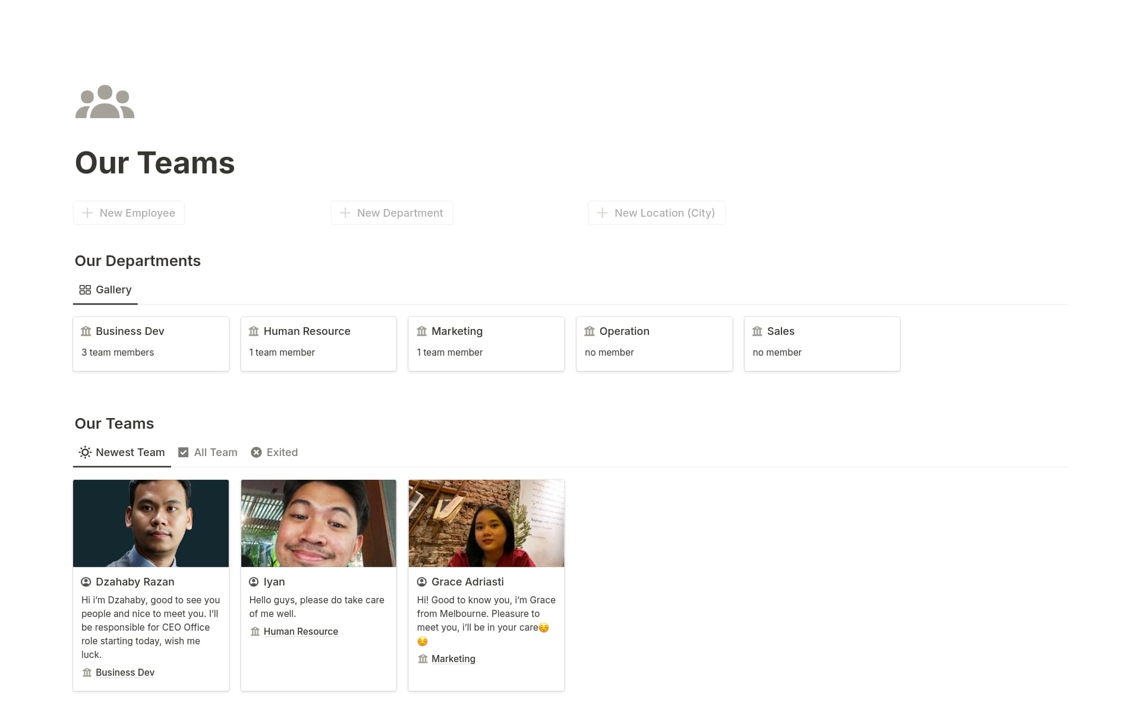1141x712 pixels.
Task: Click the people icon above Our Teams title
Action: [x=105, y=101]
